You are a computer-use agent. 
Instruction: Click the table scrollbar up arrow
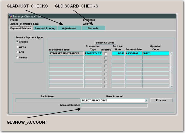[172, 53]
